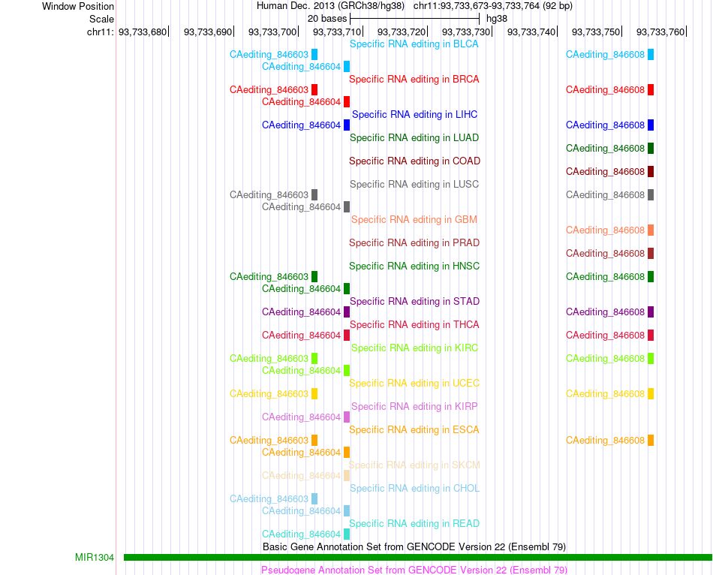The height and width of the screenshot is (575, 713).
Task: Open the Specific RNA editing in READ title
Action: coord(414,524)
